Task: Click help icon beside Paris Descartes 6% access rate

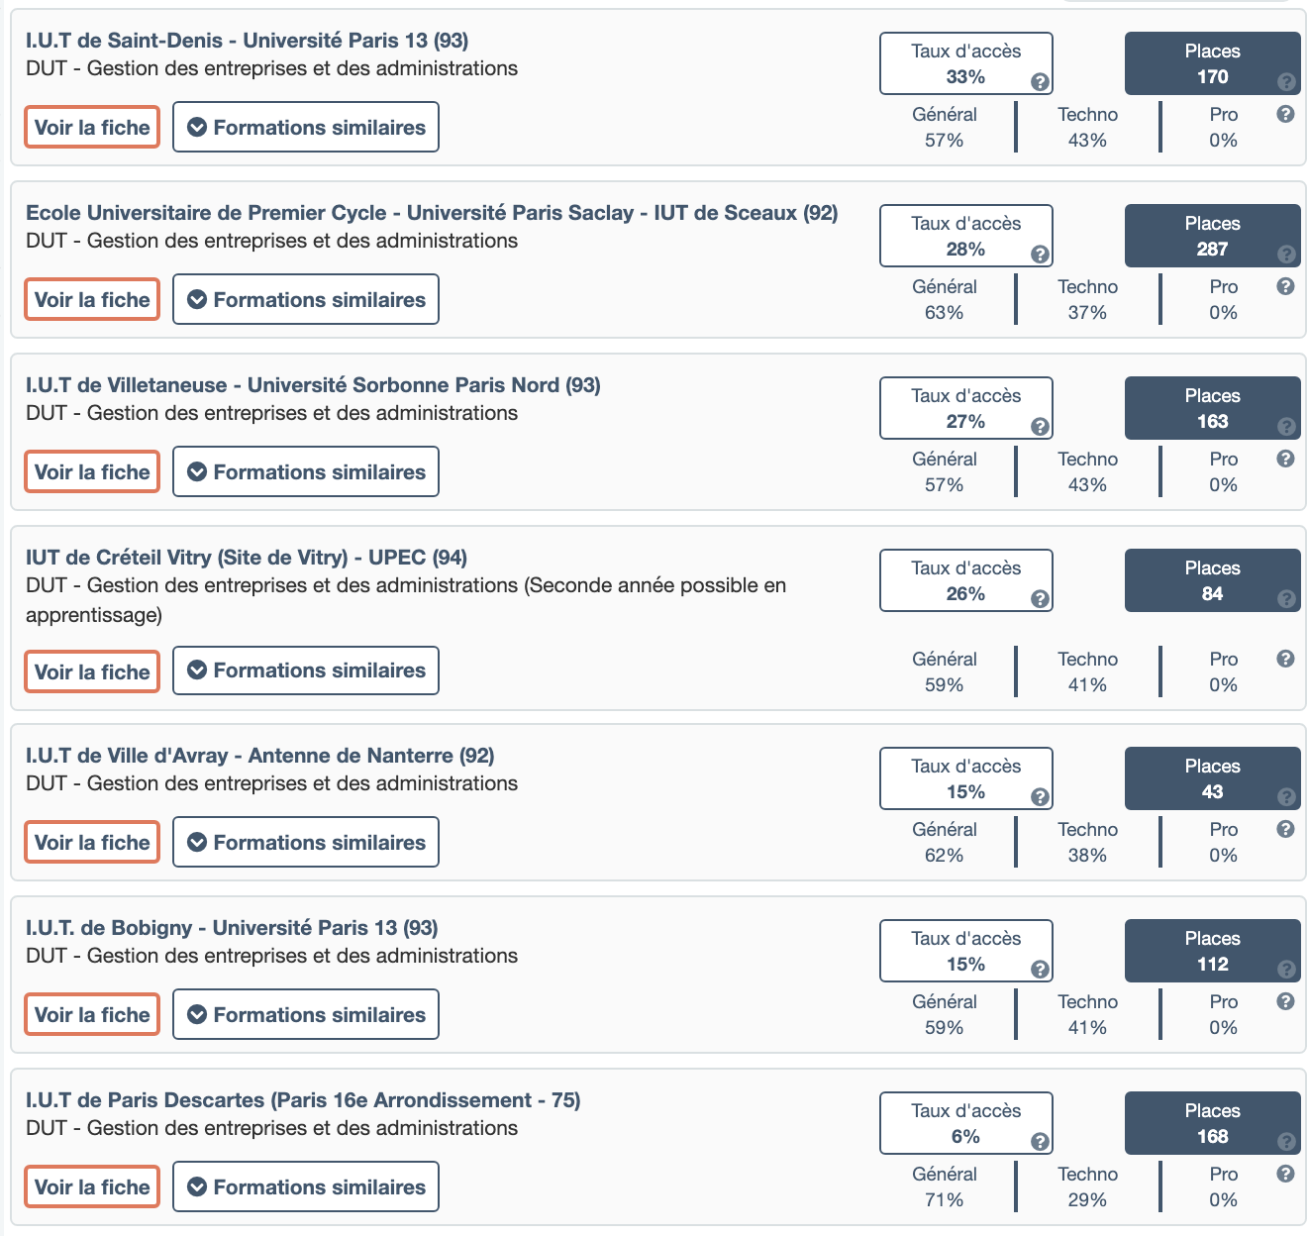Action: click(1040, 1142)
